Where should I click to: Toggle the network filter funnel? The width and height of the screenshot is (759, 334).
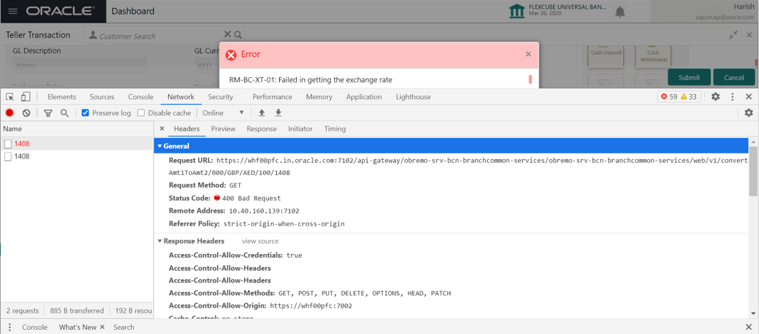(x=48, y=113)
